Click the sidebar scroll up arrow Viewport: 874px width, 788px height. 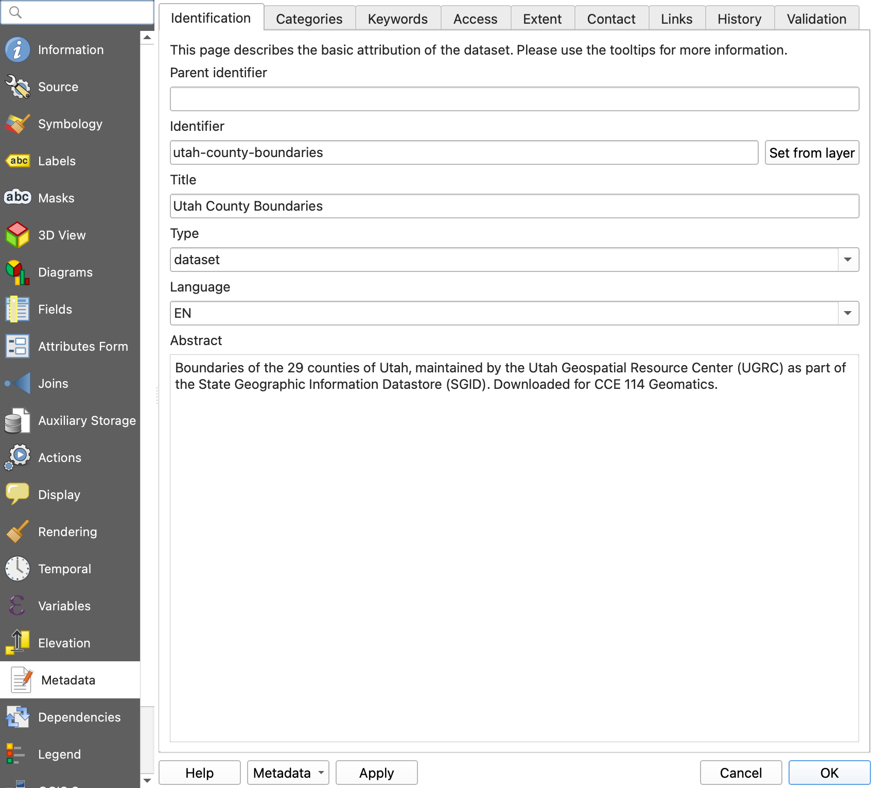click(147, 38)
